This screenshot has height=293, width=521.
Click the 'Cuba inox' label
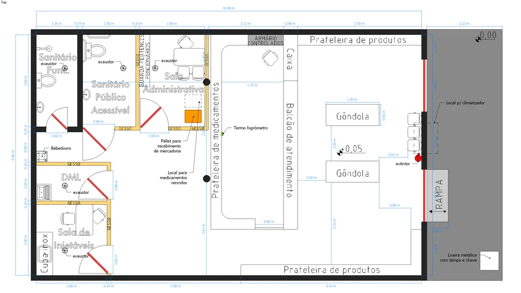(45, 253)
